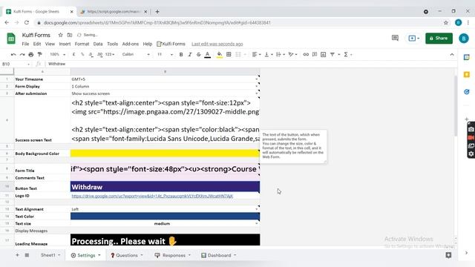The width and height of the screenshot is (475, 267).
Task: Open the Data menu
Action: coord(98,44)
